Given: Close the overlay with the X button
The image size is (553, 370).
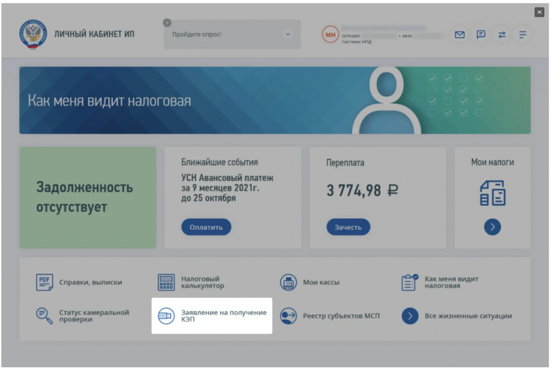Looking at the screenshot, I should [539, 12].
